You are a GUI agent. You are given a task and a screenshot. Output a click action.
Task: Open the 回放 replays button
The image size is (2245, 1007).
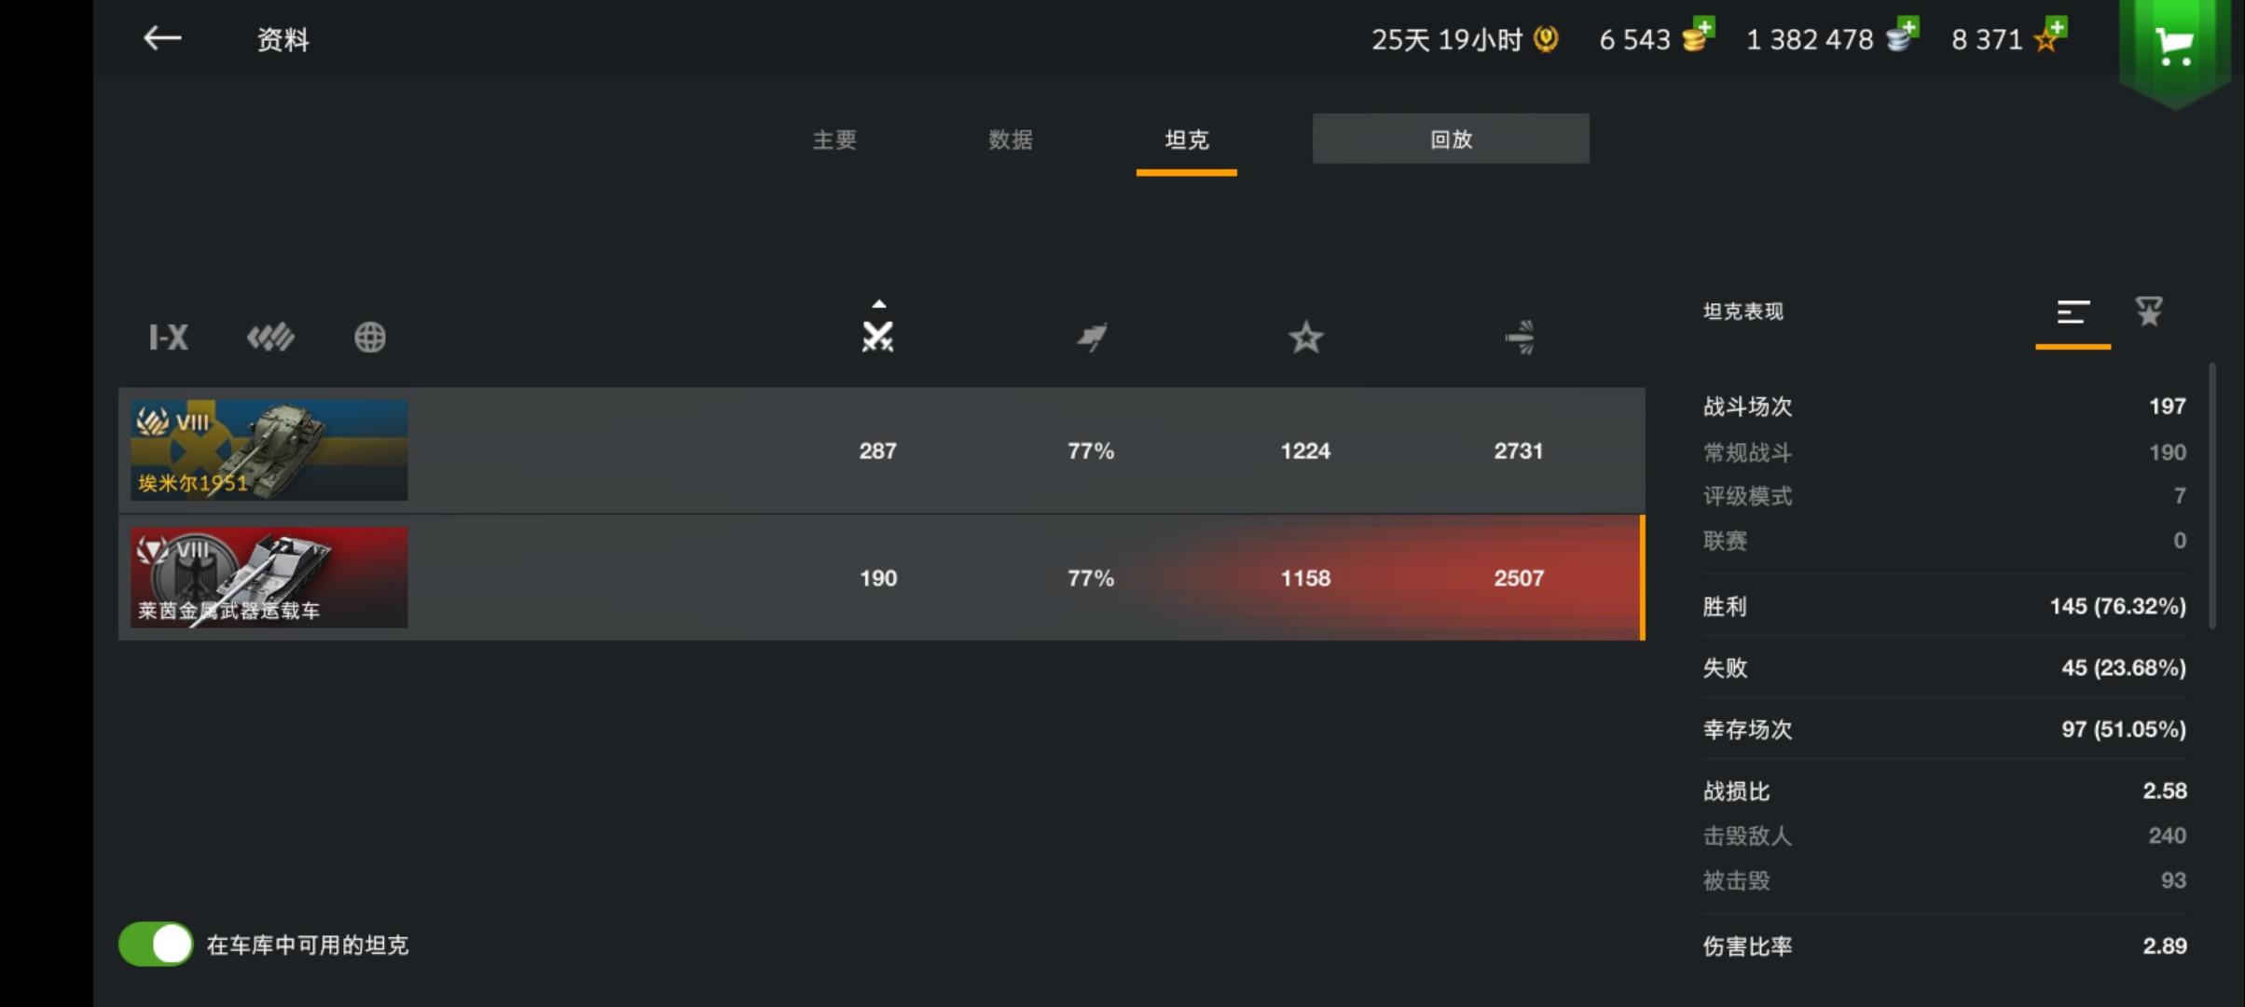tap(1451, 139)
